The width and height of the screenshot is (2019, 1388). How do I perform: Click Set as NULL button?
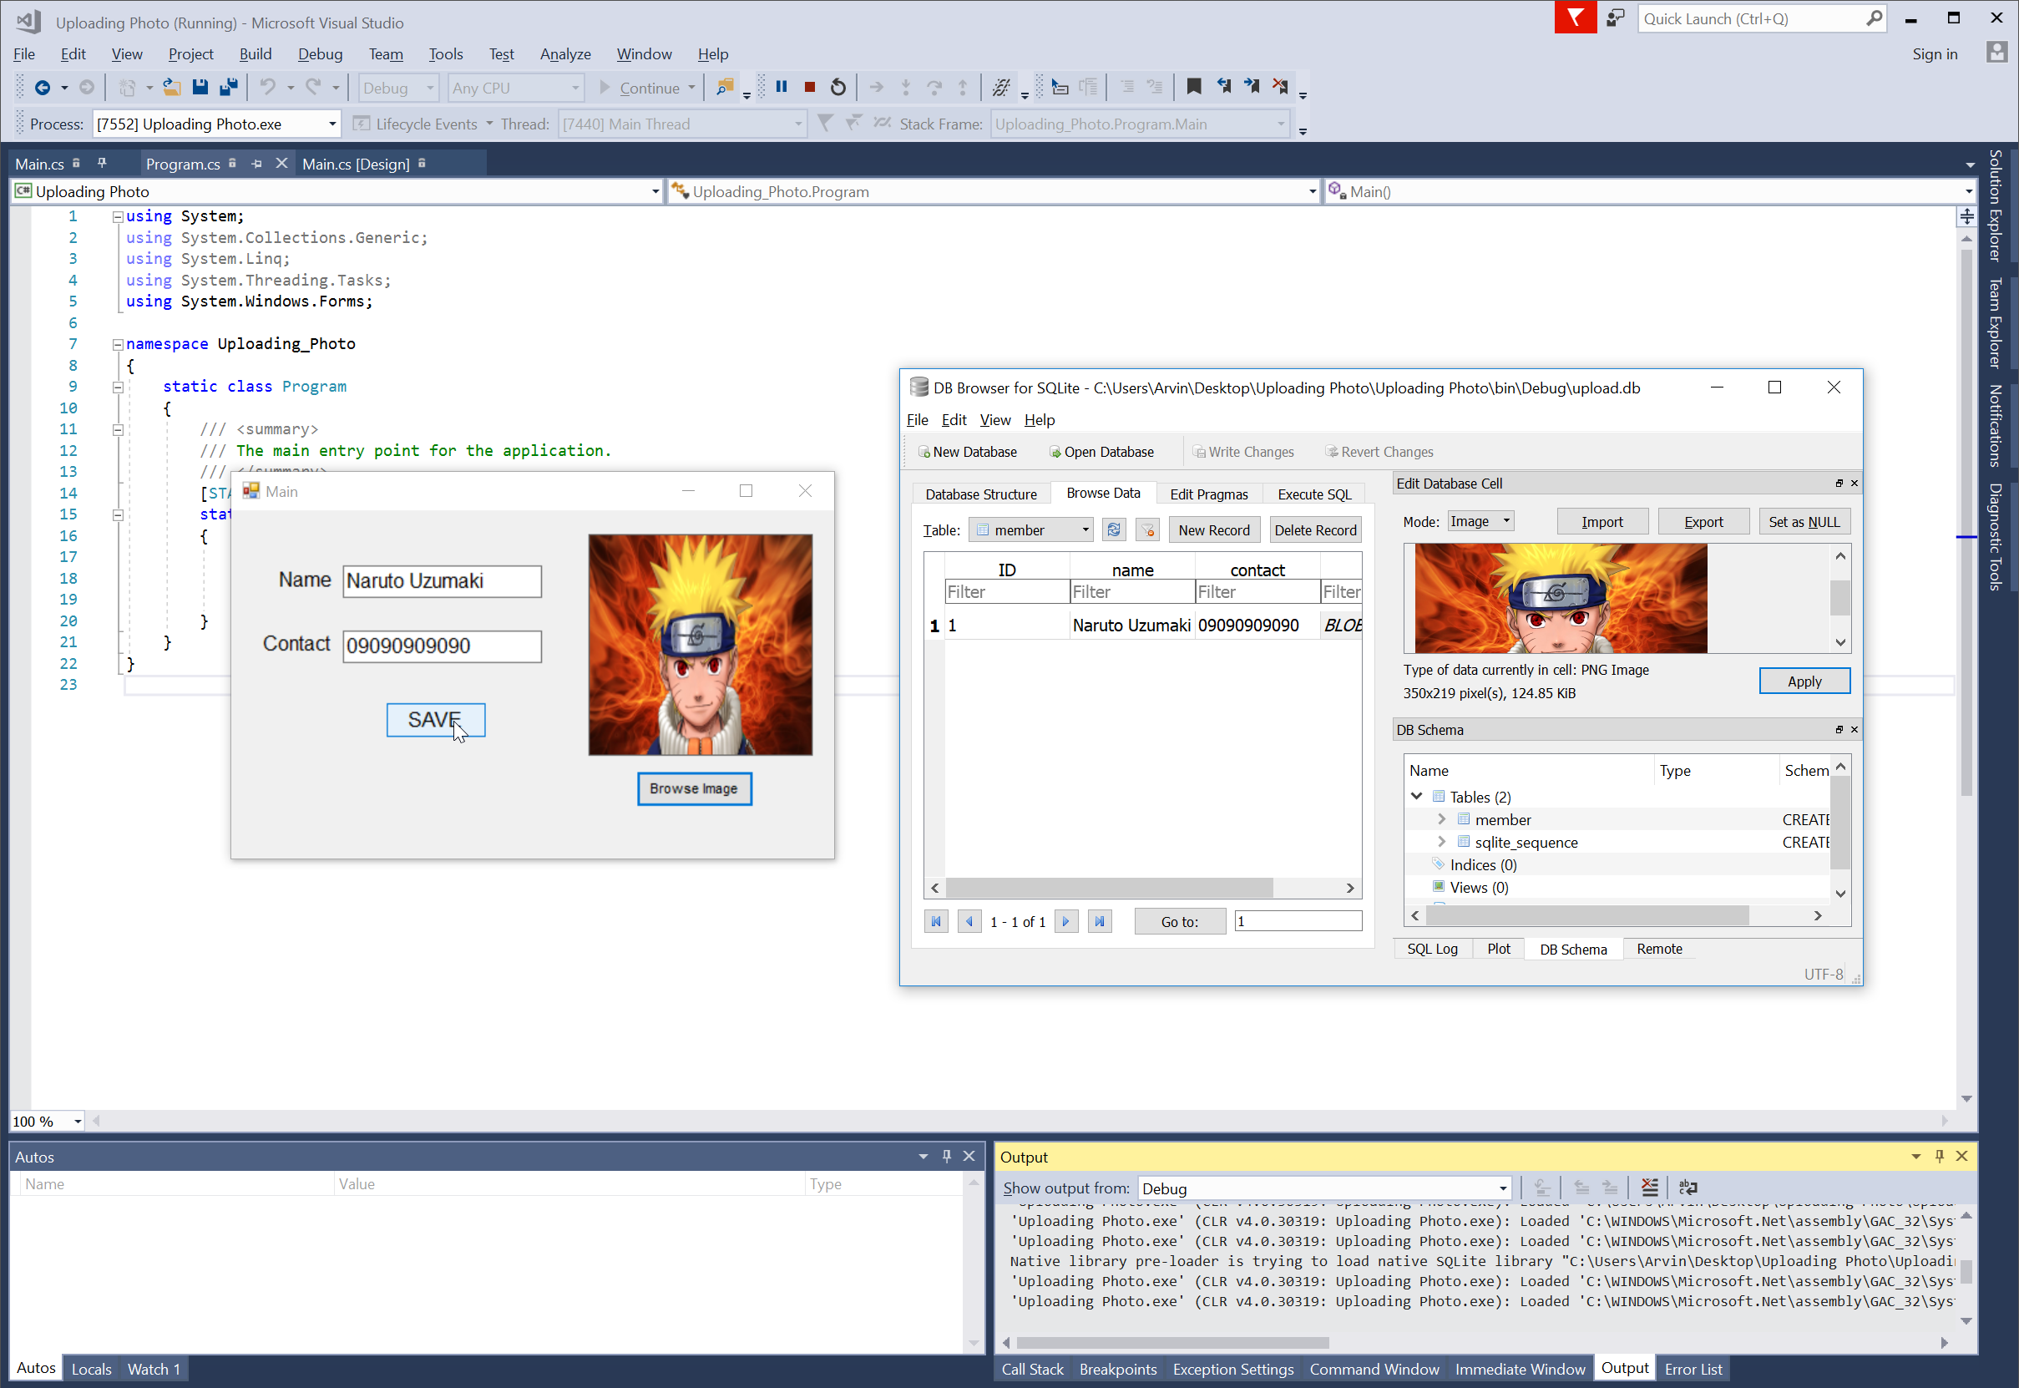tap(1804, 521)
